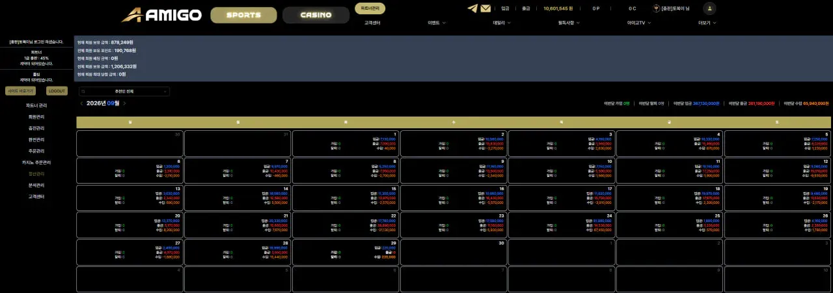Click the 이번달 출금 total in red
Screen dimensions: 833x293
752,104
